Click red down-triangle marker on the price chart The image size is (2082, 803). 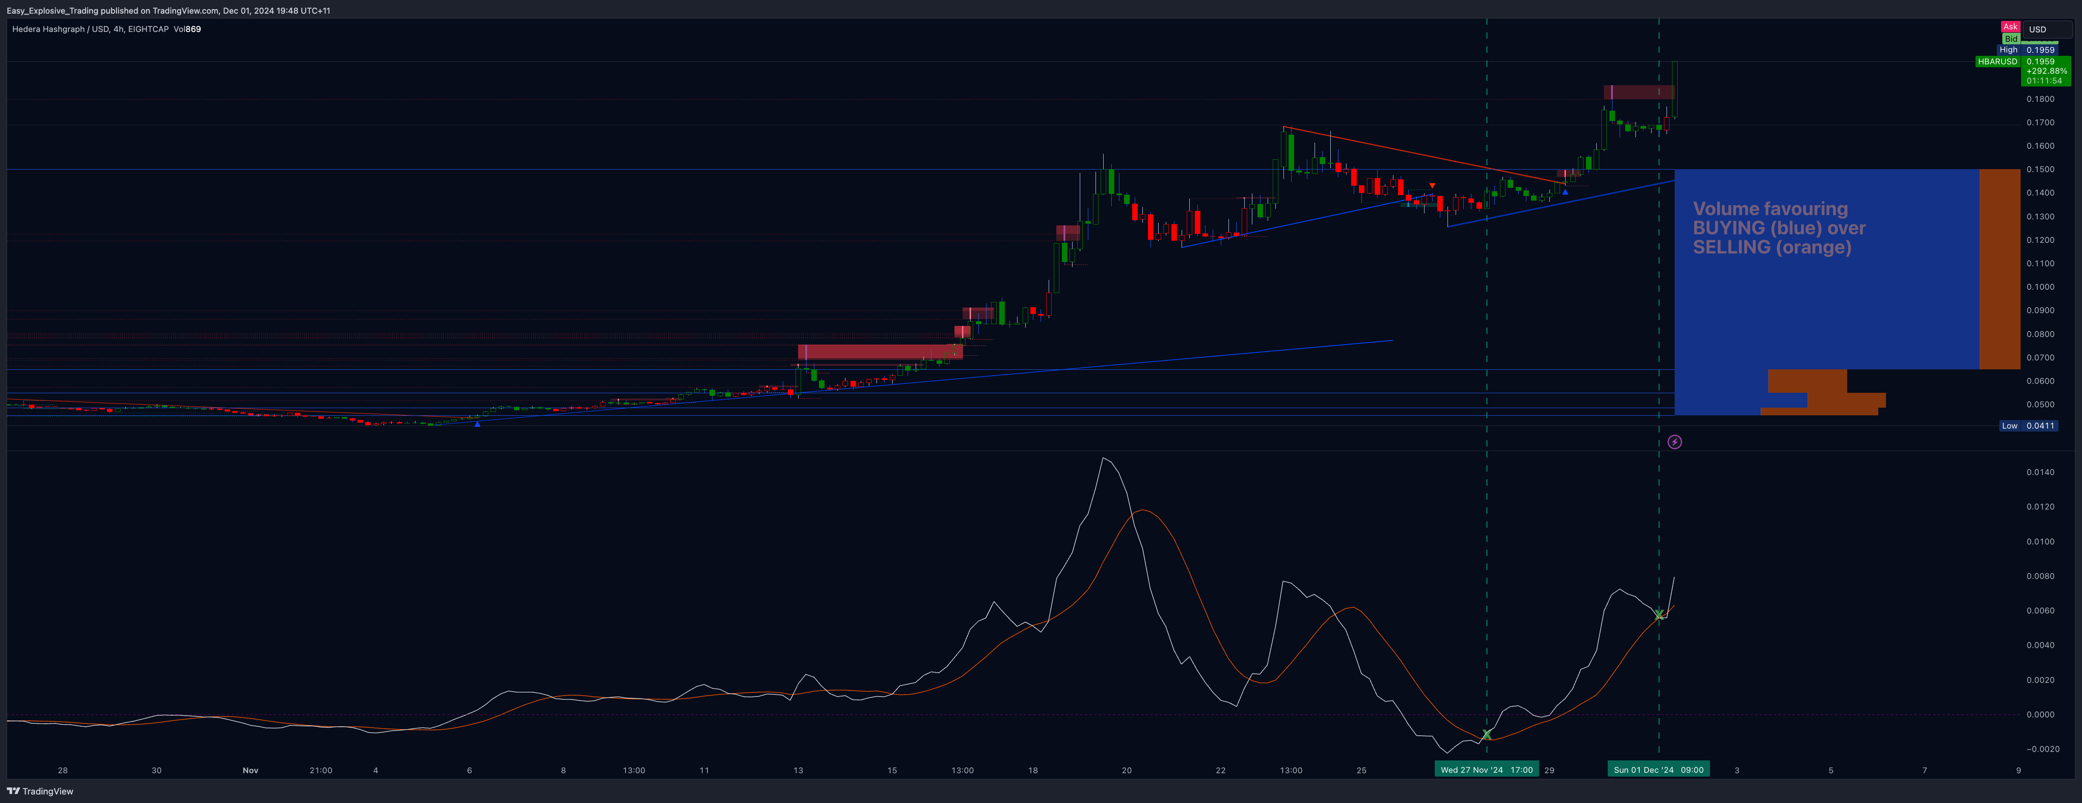pos(1432,186)
